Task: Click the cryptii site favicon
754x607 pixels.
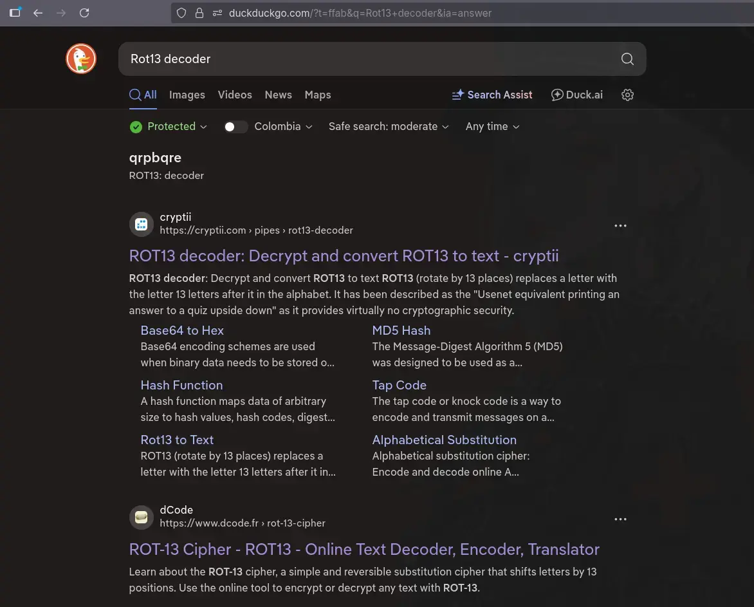Action: pyautogui.click(x=142, y=224)
